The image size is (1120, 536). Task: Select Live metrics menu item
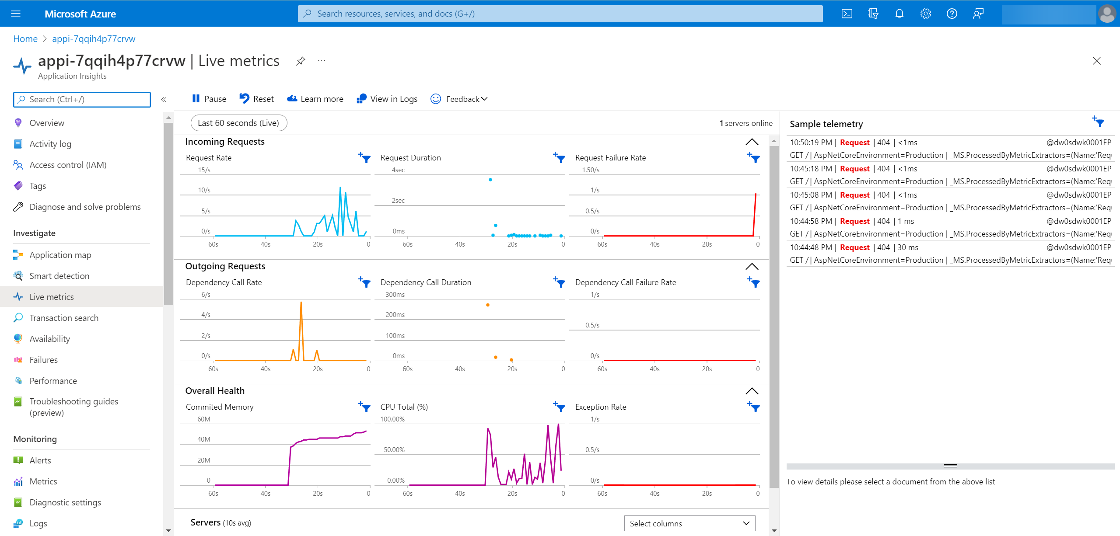(81, 297)
